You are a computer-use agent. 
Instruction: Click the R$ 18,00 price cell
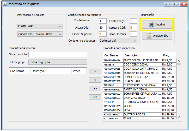[169, 98]
